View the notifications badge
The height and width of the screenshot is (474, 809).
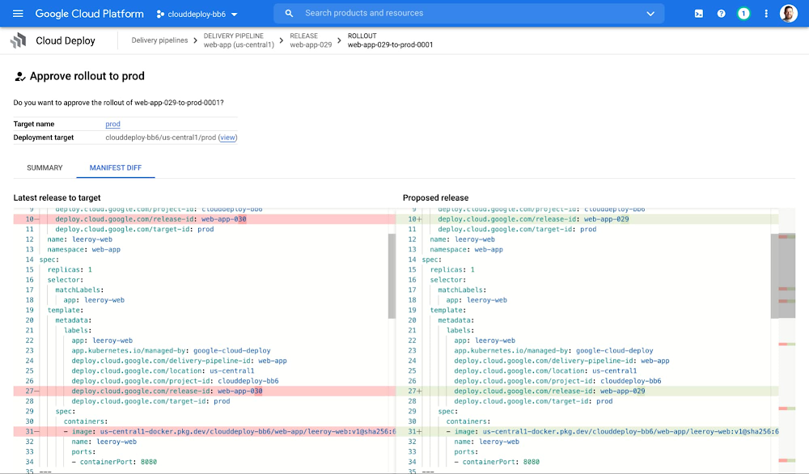point(743,14)
